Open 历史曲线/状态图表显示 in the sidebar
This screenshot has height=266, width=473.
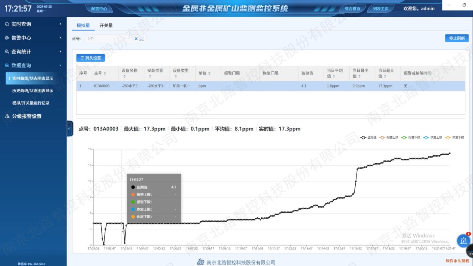tap(33, 91)
